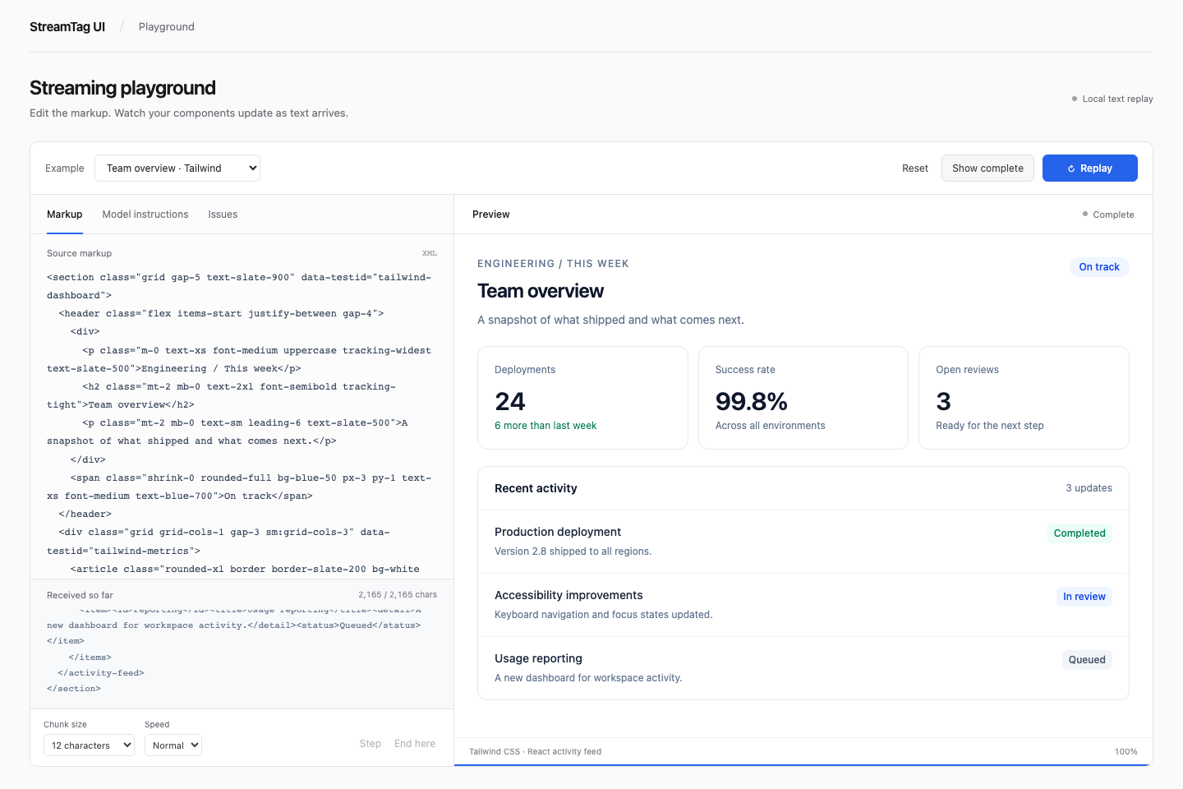This screenshot has width=1183, height=789.
Task: Click the End here button
Action: coord(415,744)
